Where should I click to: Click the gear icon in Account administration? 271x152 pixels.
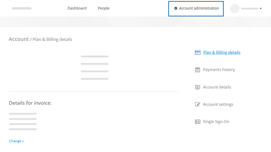176,8
